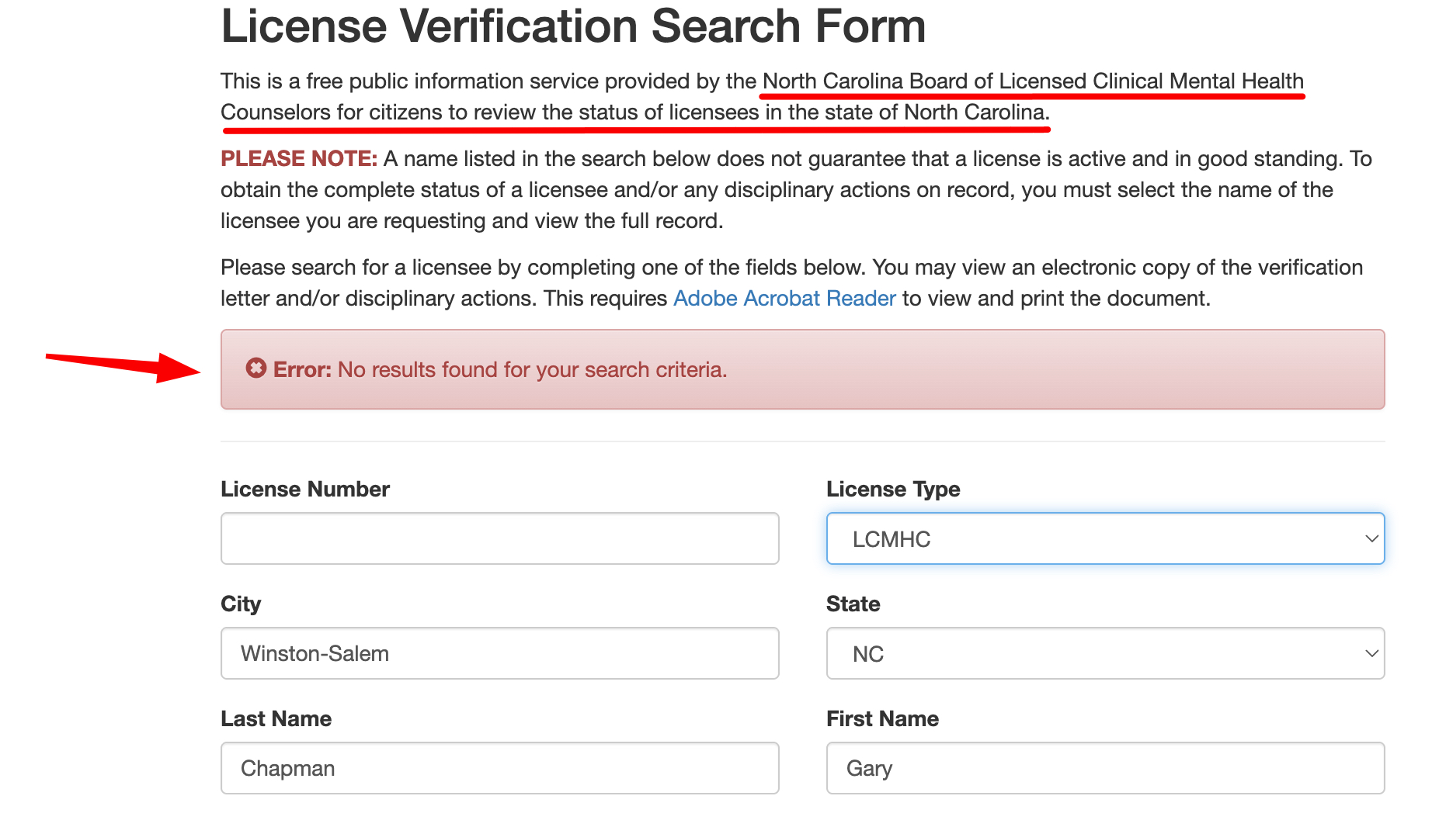Viewport: 1439px width, 834px height.
Task: Click the License Number field label
Action: (304, 490)
